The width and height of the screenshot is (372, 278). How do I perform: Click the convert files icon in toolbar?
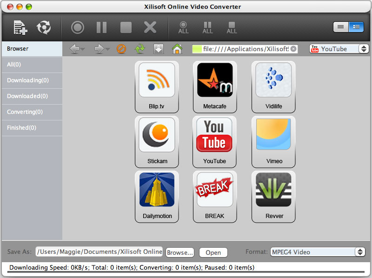tap(44, 27)
